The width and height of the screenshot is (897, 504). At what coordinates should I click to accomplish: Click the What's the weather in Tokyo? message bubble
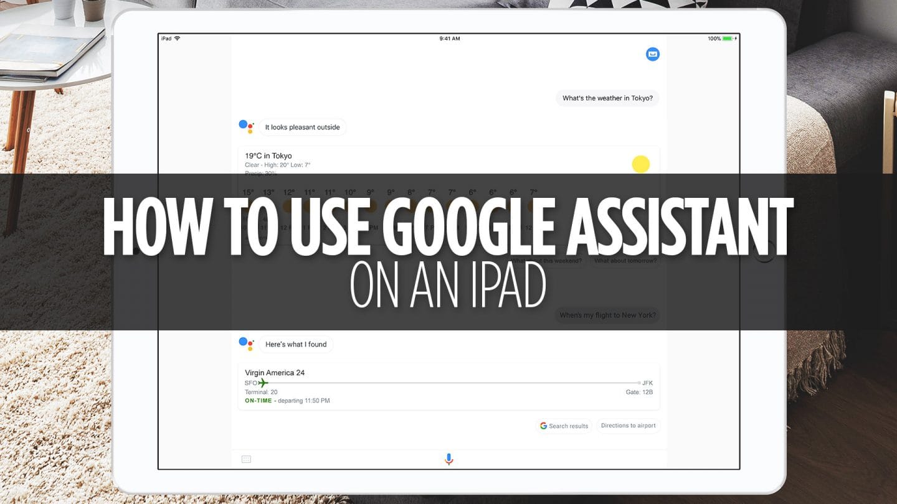coord(607,98)
